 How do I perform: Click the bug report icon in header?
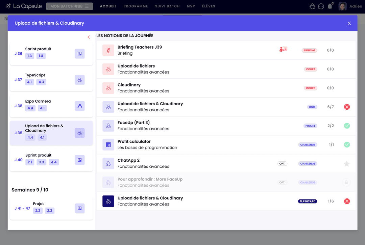coord(312,6)
